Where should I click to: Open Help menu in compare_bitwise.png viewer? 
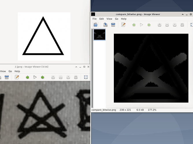pos(124,19)
